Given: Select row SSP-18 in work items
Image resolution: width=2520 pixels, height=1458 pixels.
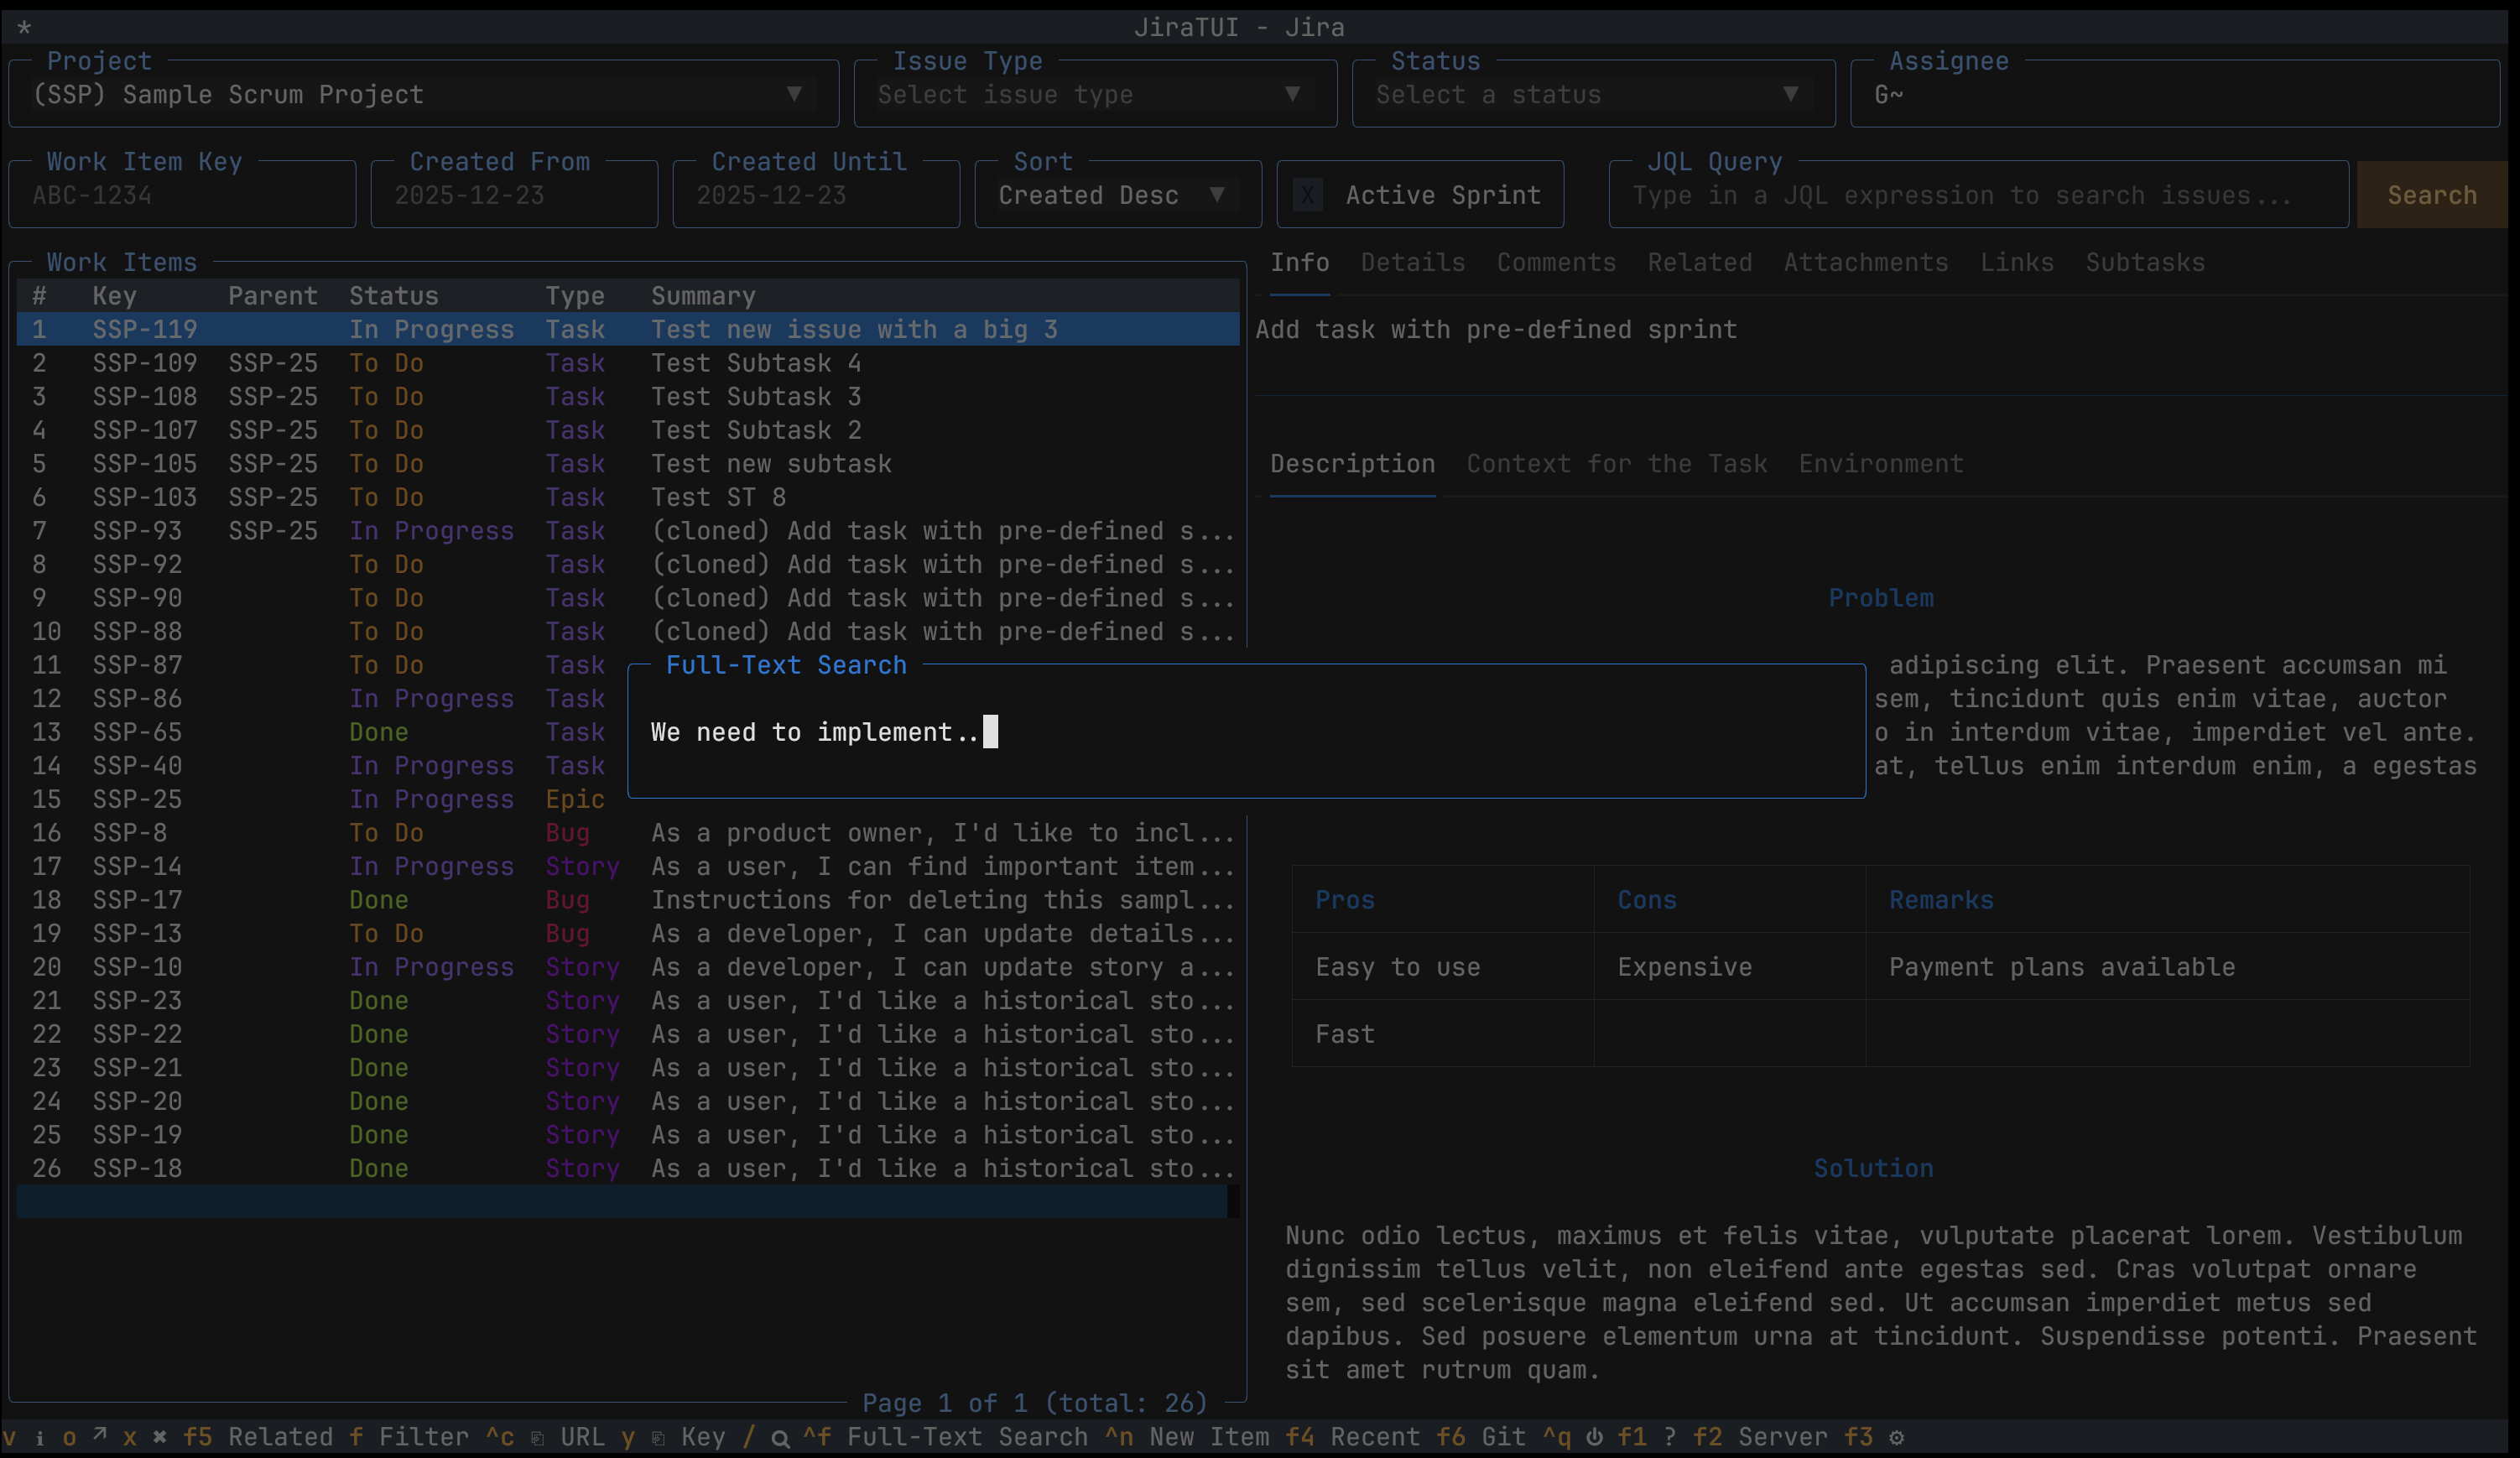Looking at the screenshot, I should [x=628, y=1168].
